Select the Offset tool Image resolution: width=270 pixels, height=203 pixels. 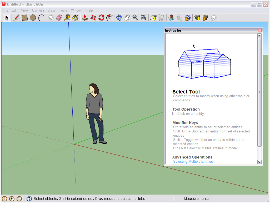click(109, 18)
